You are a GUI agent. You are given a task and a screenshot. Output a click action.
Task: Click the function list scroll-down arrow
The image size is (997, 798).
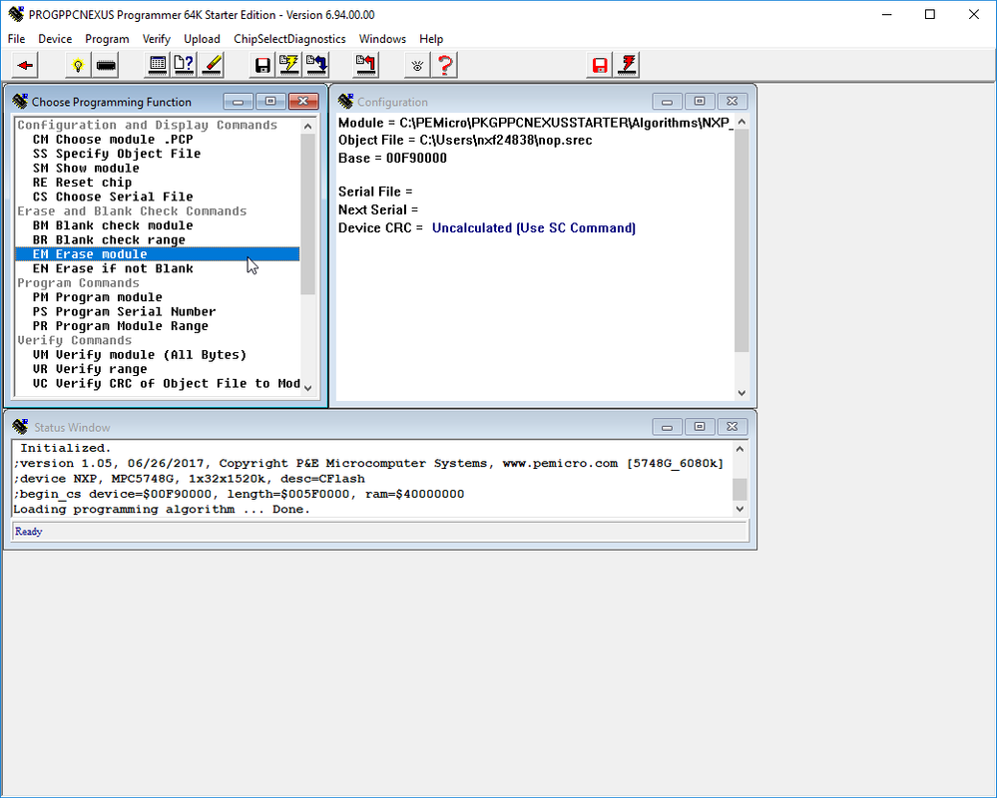pyautogui.click(x=307, y=388)
